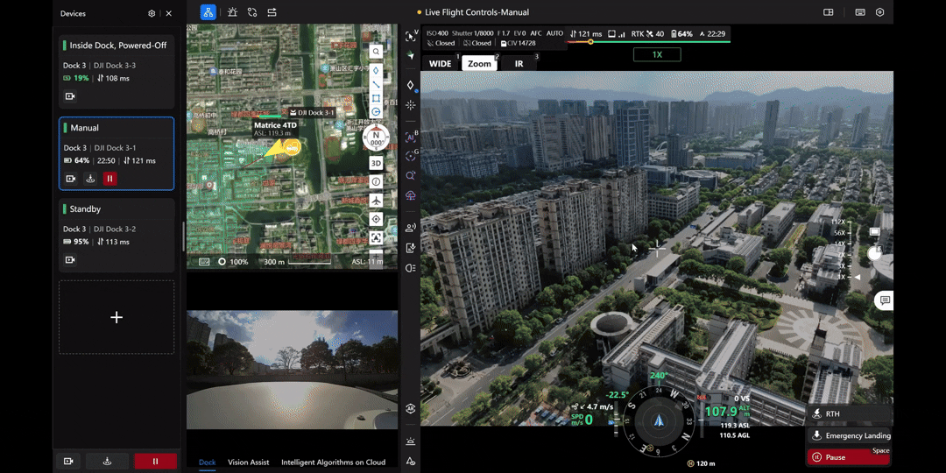Add a new device in the empty slot
The height and width of the screenshot is (473, 946).
pyautogui.click(x=116, y=317)
